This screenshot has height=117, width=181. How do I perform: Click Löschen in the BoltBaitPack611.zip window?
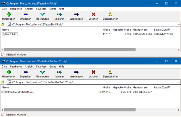click(93, 74)
